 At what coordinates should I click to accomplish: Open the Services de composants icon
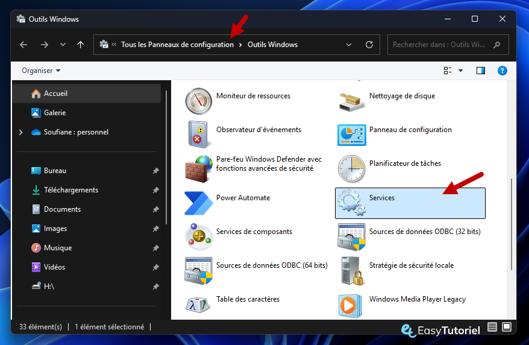pos(198,236)
